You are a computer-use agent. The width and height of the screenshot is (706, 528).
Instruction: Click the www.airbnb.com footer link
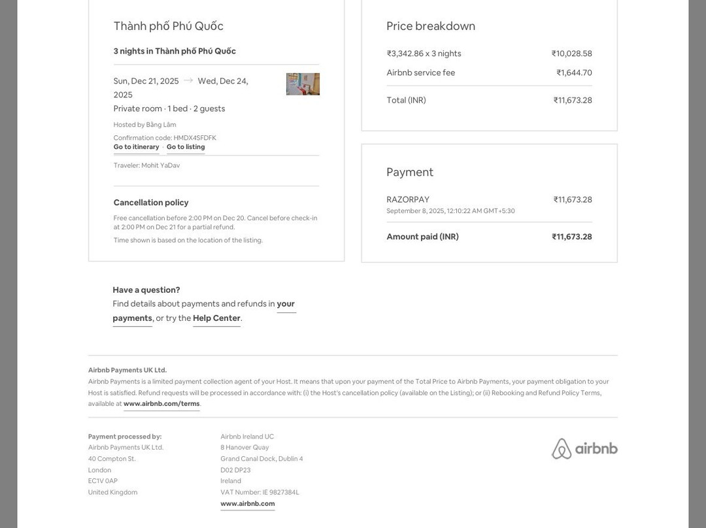click(247, 504)
